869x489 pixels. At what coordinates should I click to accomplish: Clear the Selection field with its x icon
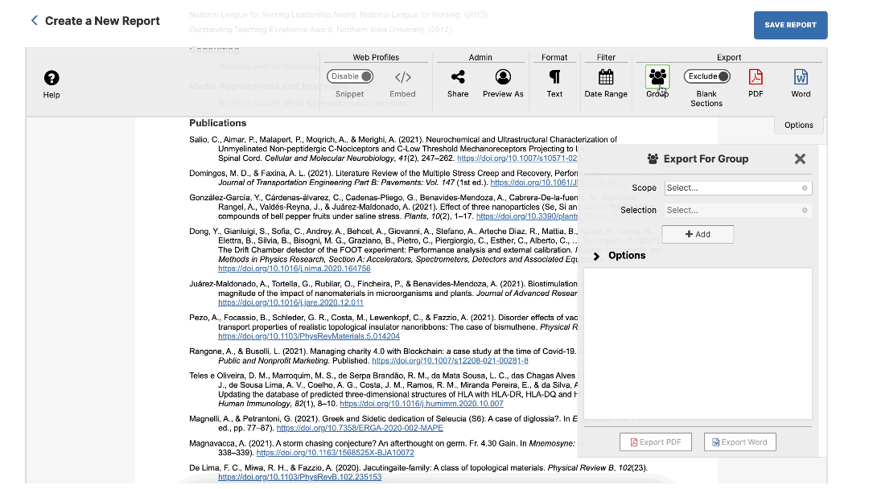coord(805,211)
